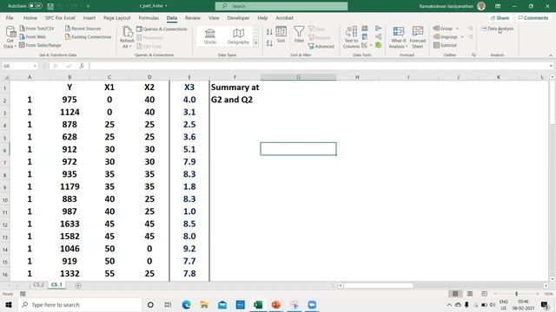Click the Search box in title bar
The image size is (556, 312).
click(281, 6)
